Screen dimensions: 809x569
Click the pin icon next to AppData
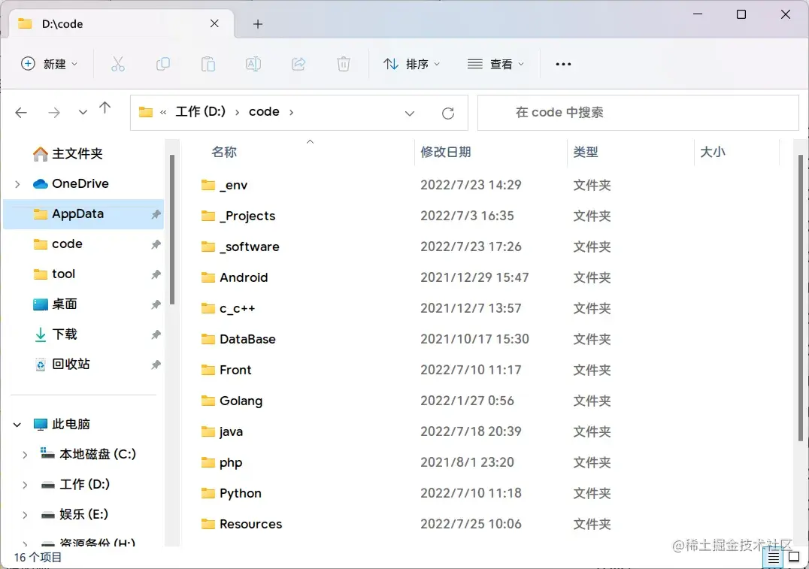156,214
